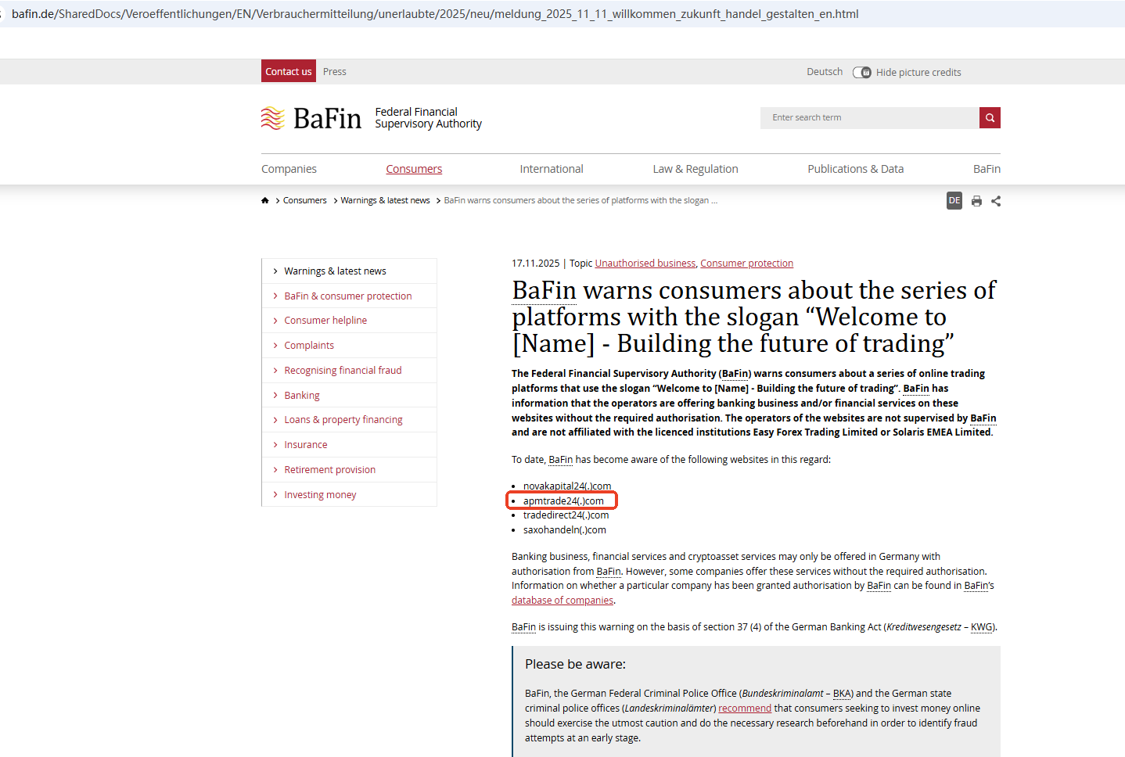Click the novakapital24(.)com list entry
This screenshot has height=757, width=1125.
pos(567,486)
